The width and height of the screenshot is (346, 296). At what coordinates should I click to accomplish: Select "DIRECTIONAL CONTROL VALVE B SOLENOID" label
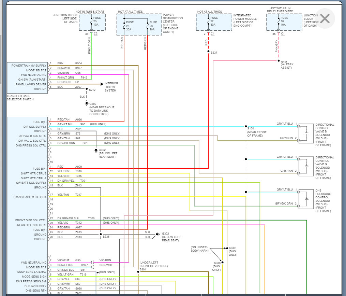coord(325,130)
